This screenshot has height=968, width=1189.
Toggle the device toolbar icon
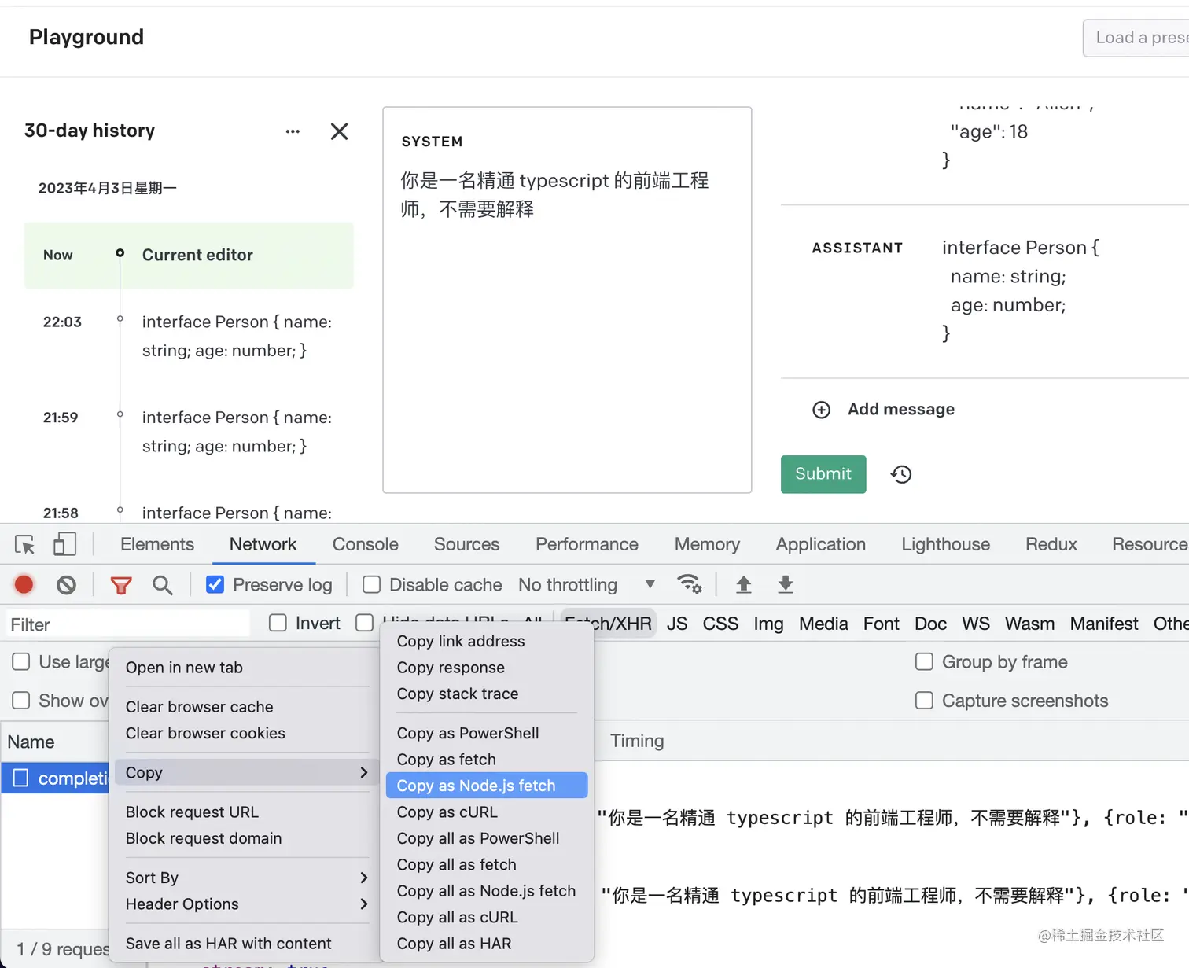(65, 543)
